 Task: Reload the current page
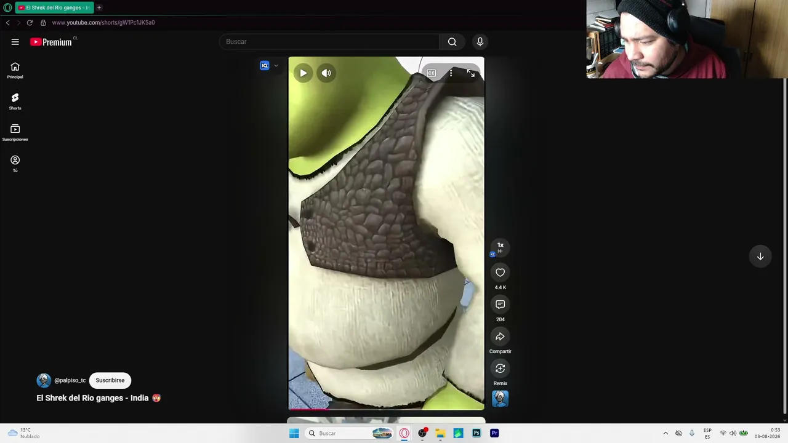pos(30,23)
